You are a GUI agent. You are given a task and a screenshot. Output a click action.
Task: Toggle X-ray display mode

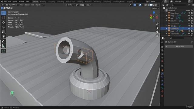pos(145,5)
